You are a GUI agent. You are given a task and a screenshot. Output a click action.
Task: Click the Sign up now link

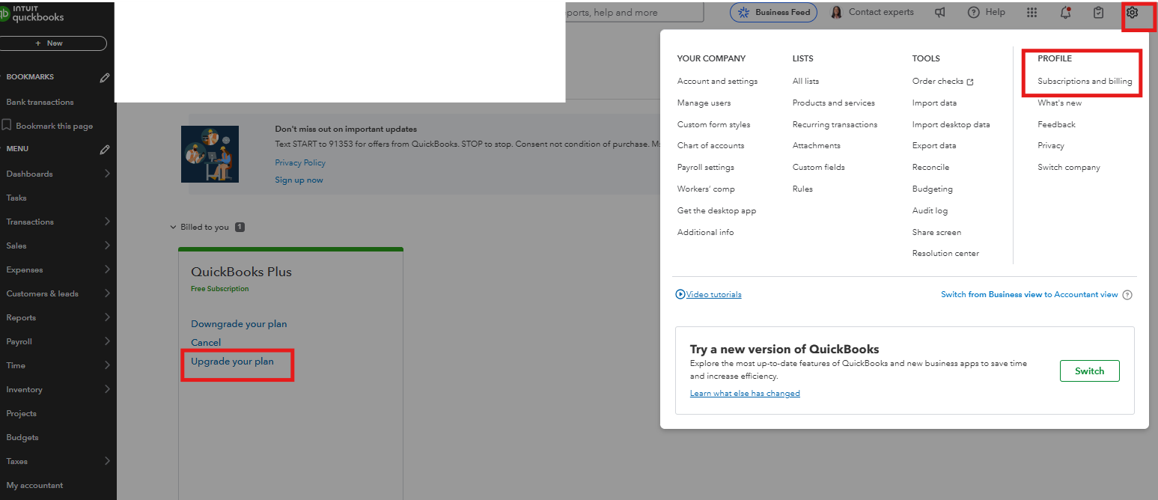(299, 180)
